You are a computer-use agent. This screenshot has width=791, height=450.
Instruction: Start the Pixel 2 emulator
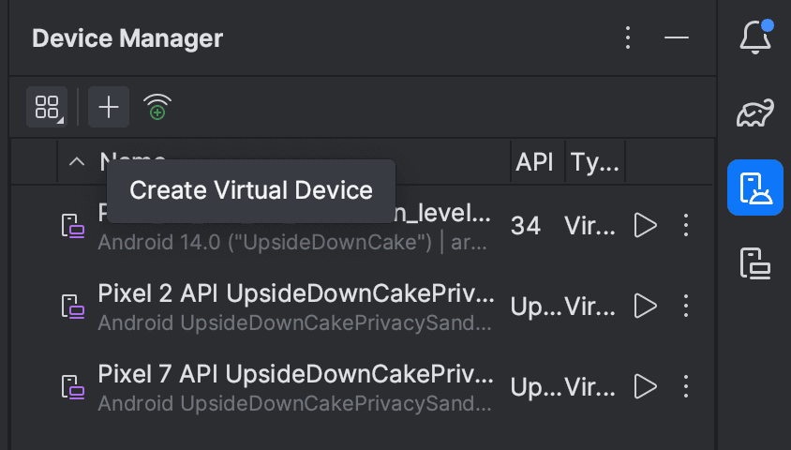[645, 306]
